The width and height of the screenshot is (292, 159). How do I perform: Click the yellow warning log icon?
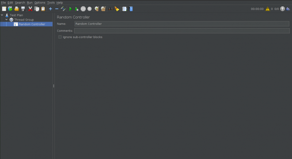[x=268, y=9]
